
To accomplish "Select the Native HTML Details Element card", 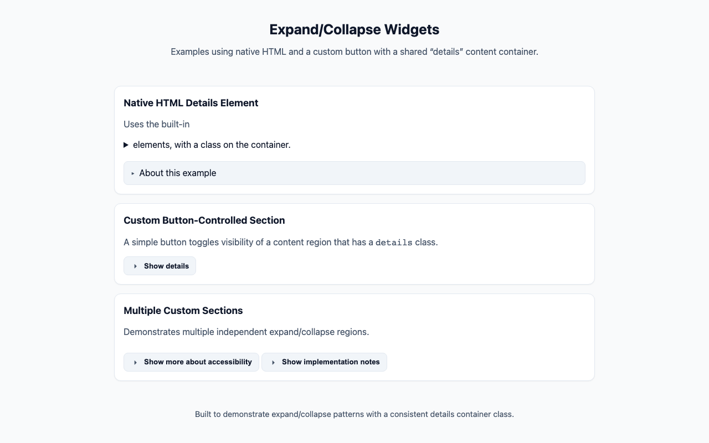I will click(x=191, y=103).
